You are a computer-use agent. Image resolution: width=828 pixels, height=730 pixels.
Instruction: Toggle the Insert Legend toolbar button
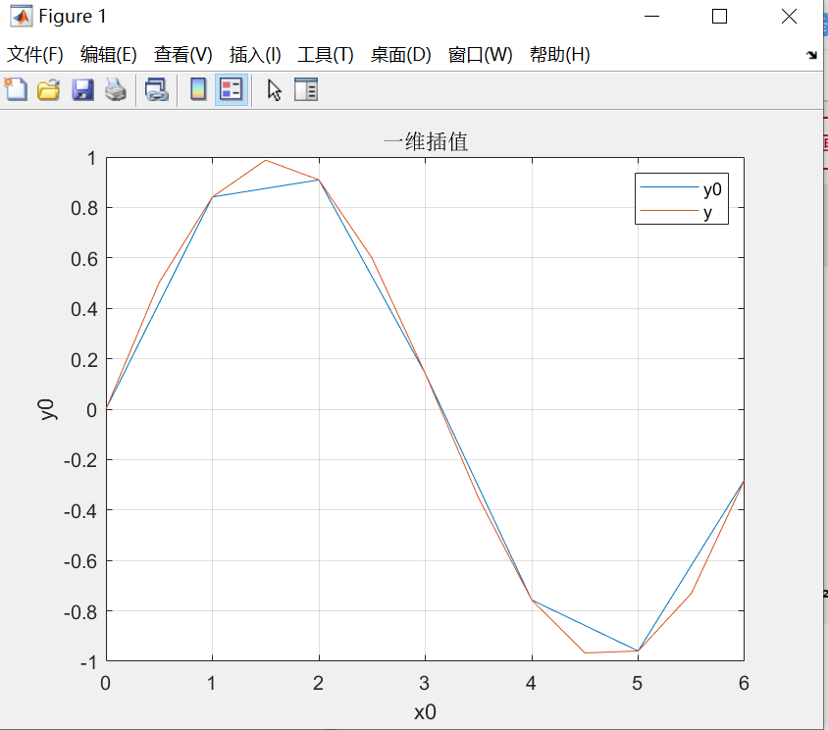[x=230, y=89]
